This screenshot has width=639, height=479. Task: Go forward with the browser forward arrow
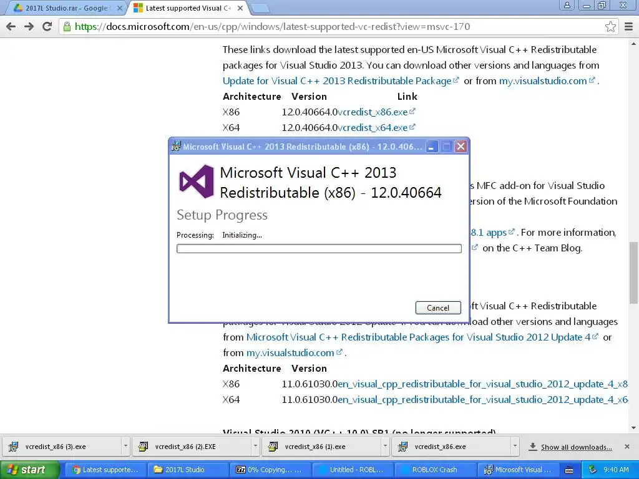coord(29,27)
